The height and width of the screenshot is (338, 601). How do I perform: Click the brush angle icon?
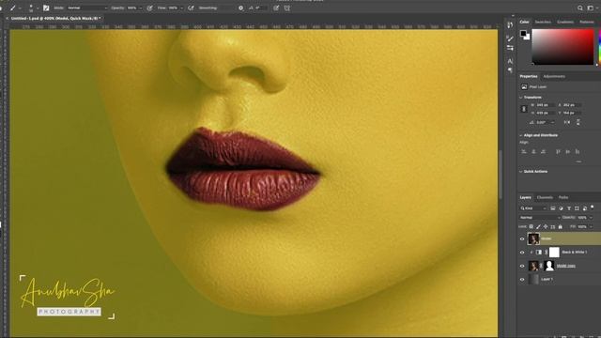(251, 8)
